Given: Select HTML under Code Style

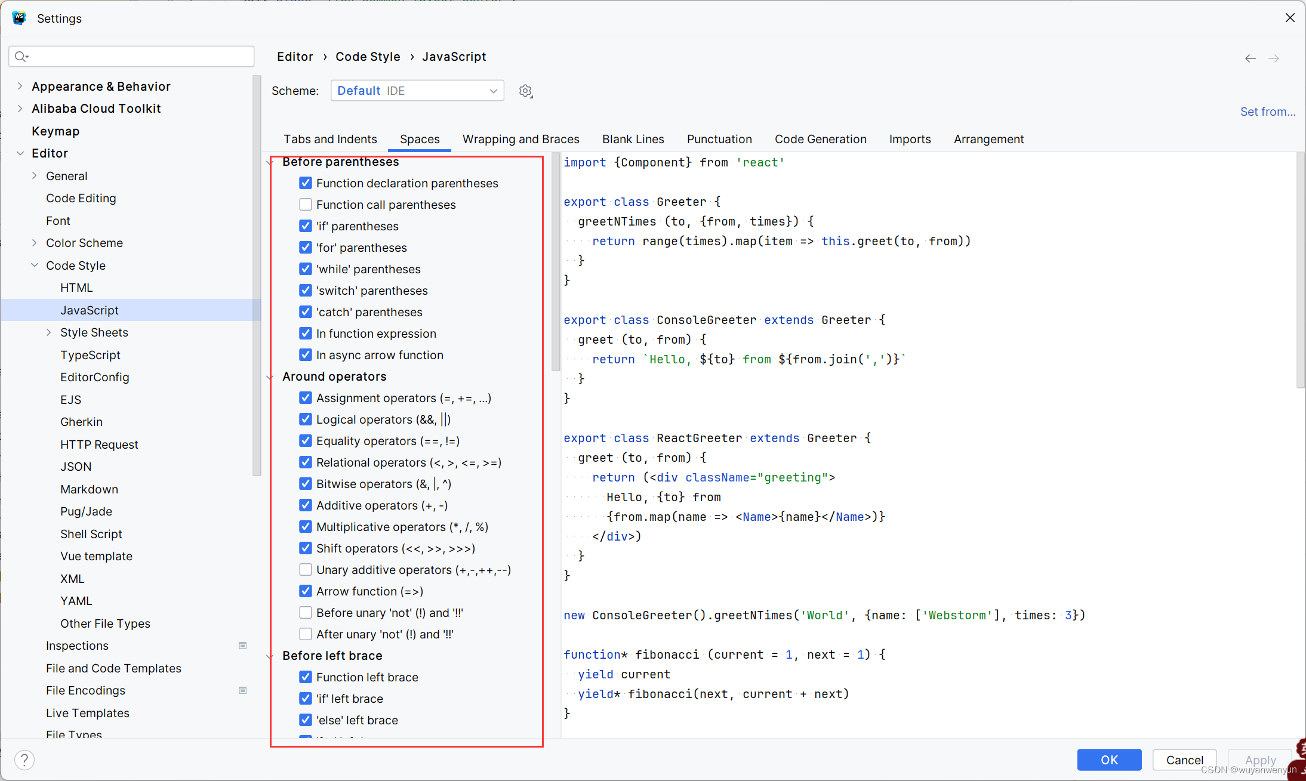Looking at the screenshot, I should point(76,288).
